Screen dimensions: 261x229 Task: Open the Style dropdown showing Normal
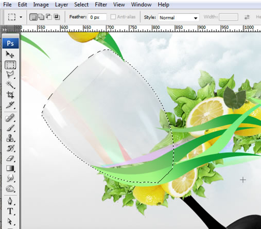(x=179, y=17)
